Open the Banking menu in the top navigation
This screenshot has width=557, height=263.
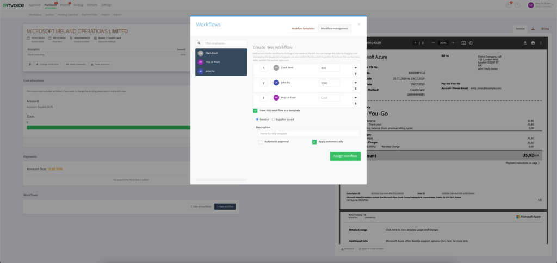tap(78, 5)
